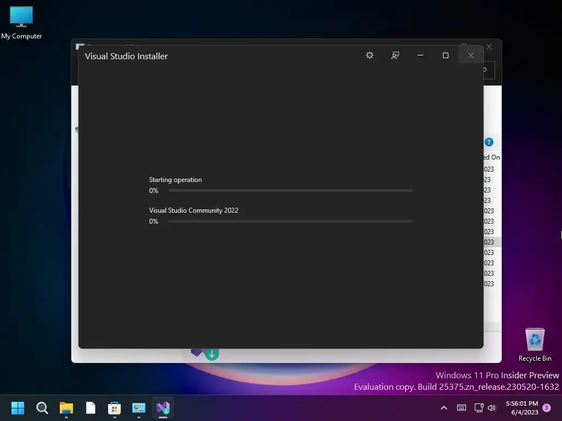The width and height of the screenshot is (562, 421).
Task: Click the 'Installed On' column header in background window
Action: coord(491,157)
